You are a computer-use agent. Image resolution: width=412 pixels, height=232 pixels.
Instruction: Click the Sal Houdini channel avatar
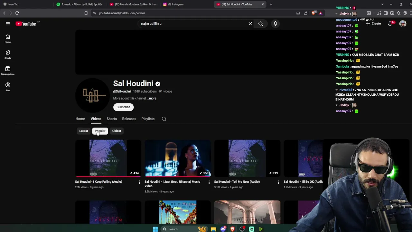coord(93,95)
